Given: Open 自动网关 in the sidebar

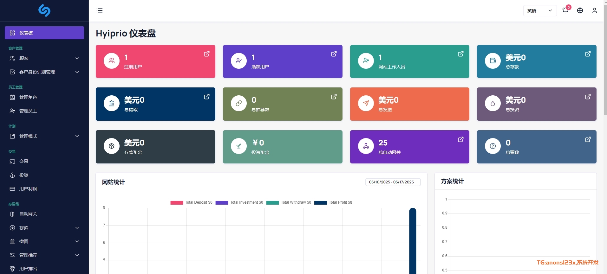Looking at the screenshot, I should (44, 214).
